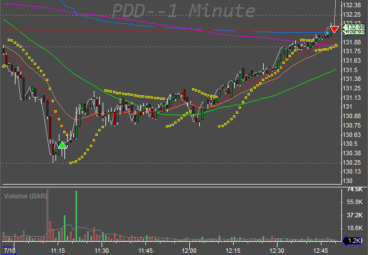
Task: Click the red down-triangle sell marker
Action: point(334,29)
